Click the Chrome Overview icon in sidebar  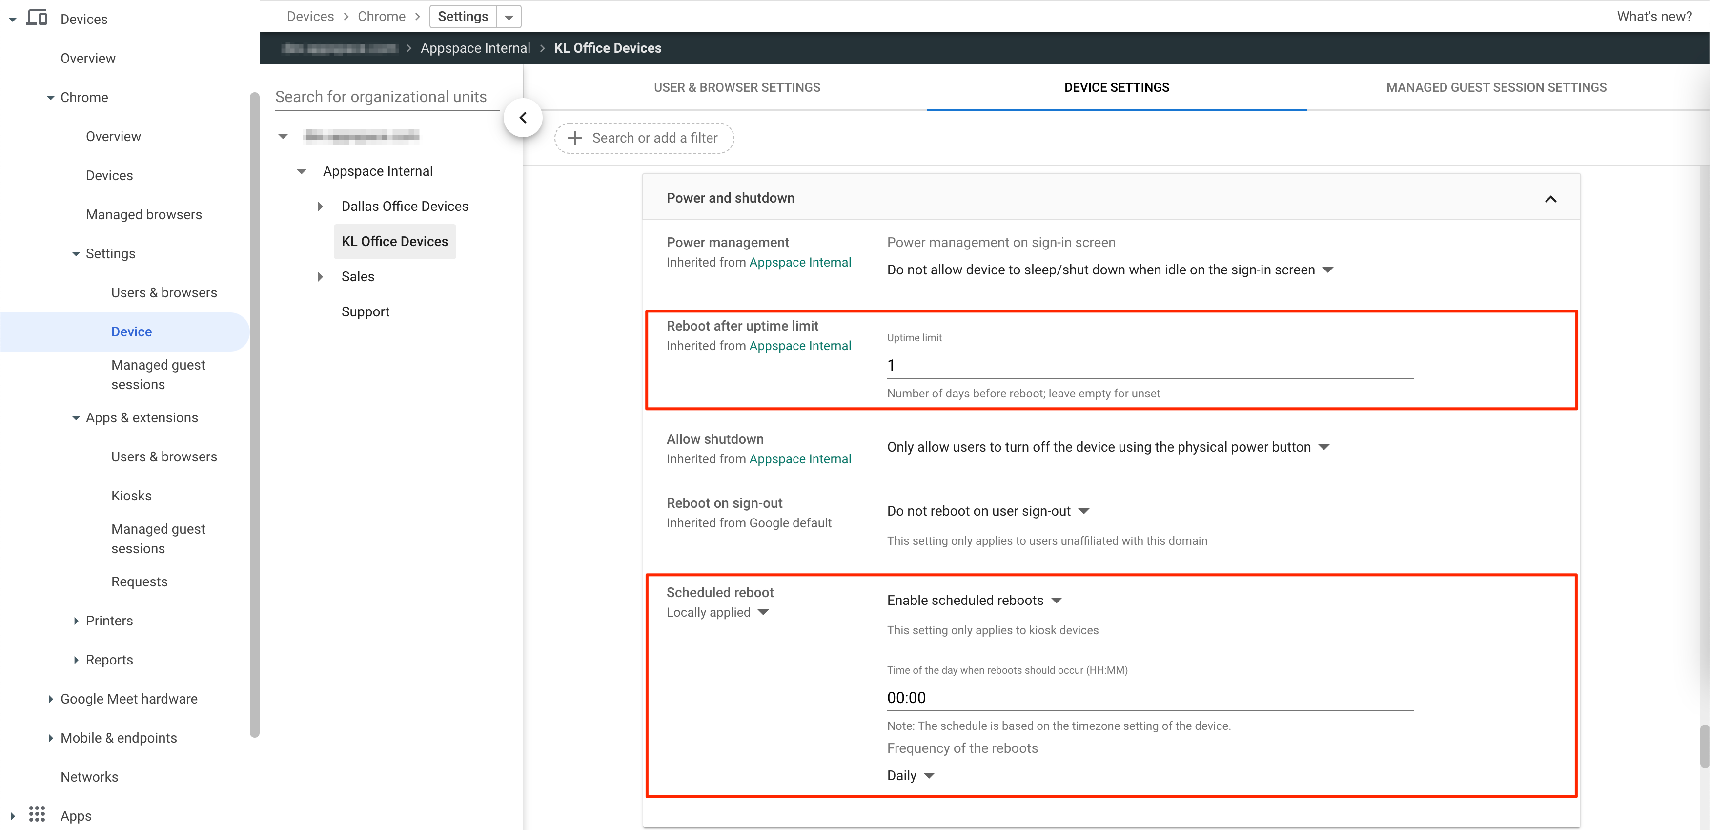(112, 135)
